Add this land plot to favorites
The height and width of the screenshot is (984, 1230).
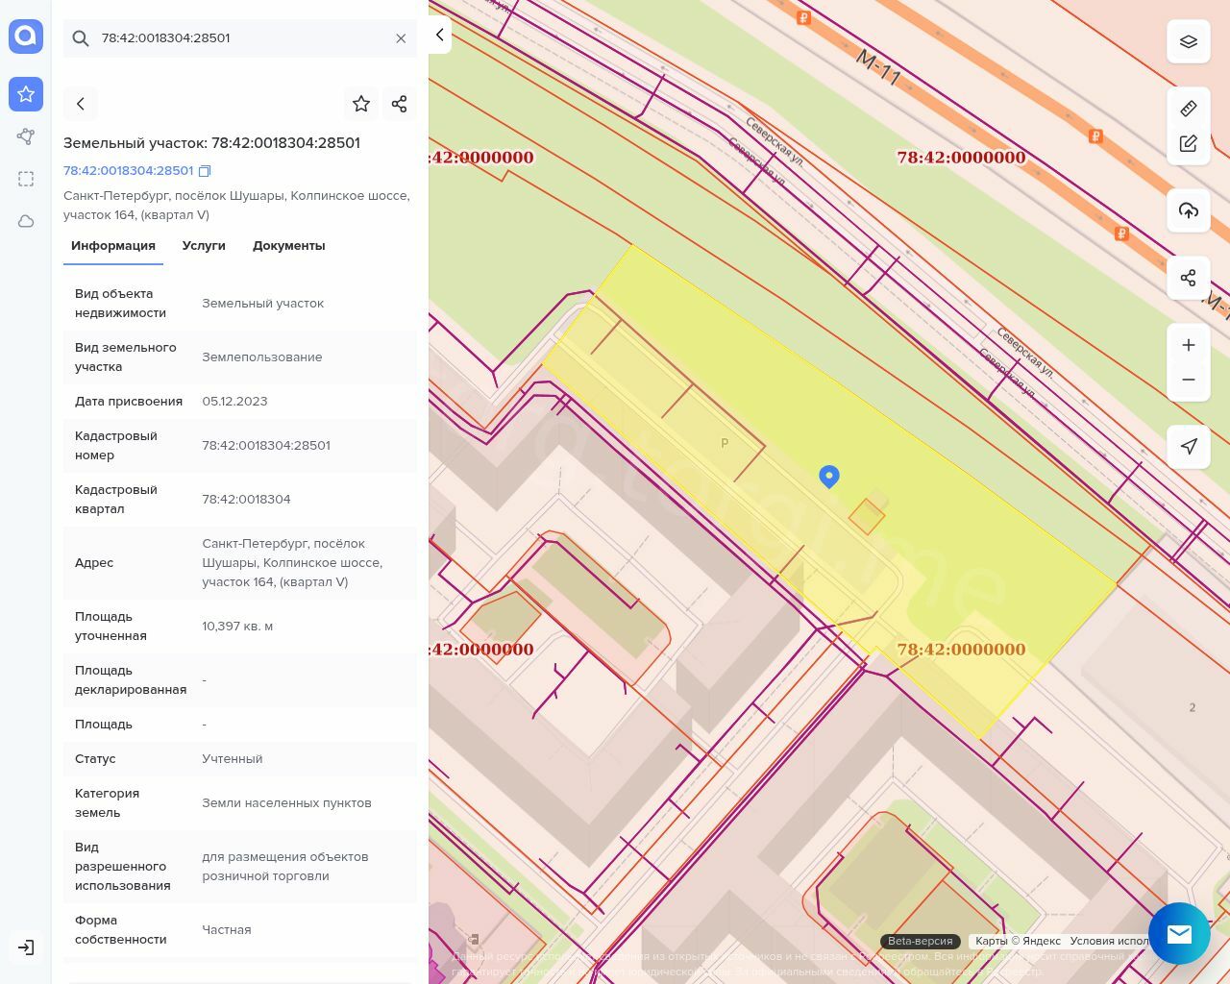coord(361,104)
